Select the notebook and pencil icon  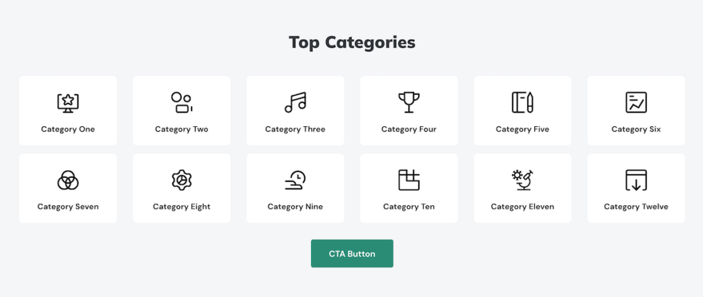tap(522, 102)
